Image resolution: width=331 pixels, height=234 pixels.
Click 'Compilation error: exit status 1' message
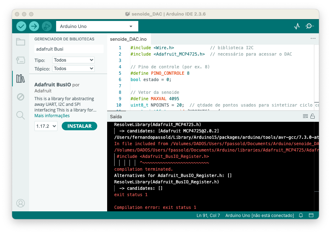click(x=155, y=207)
